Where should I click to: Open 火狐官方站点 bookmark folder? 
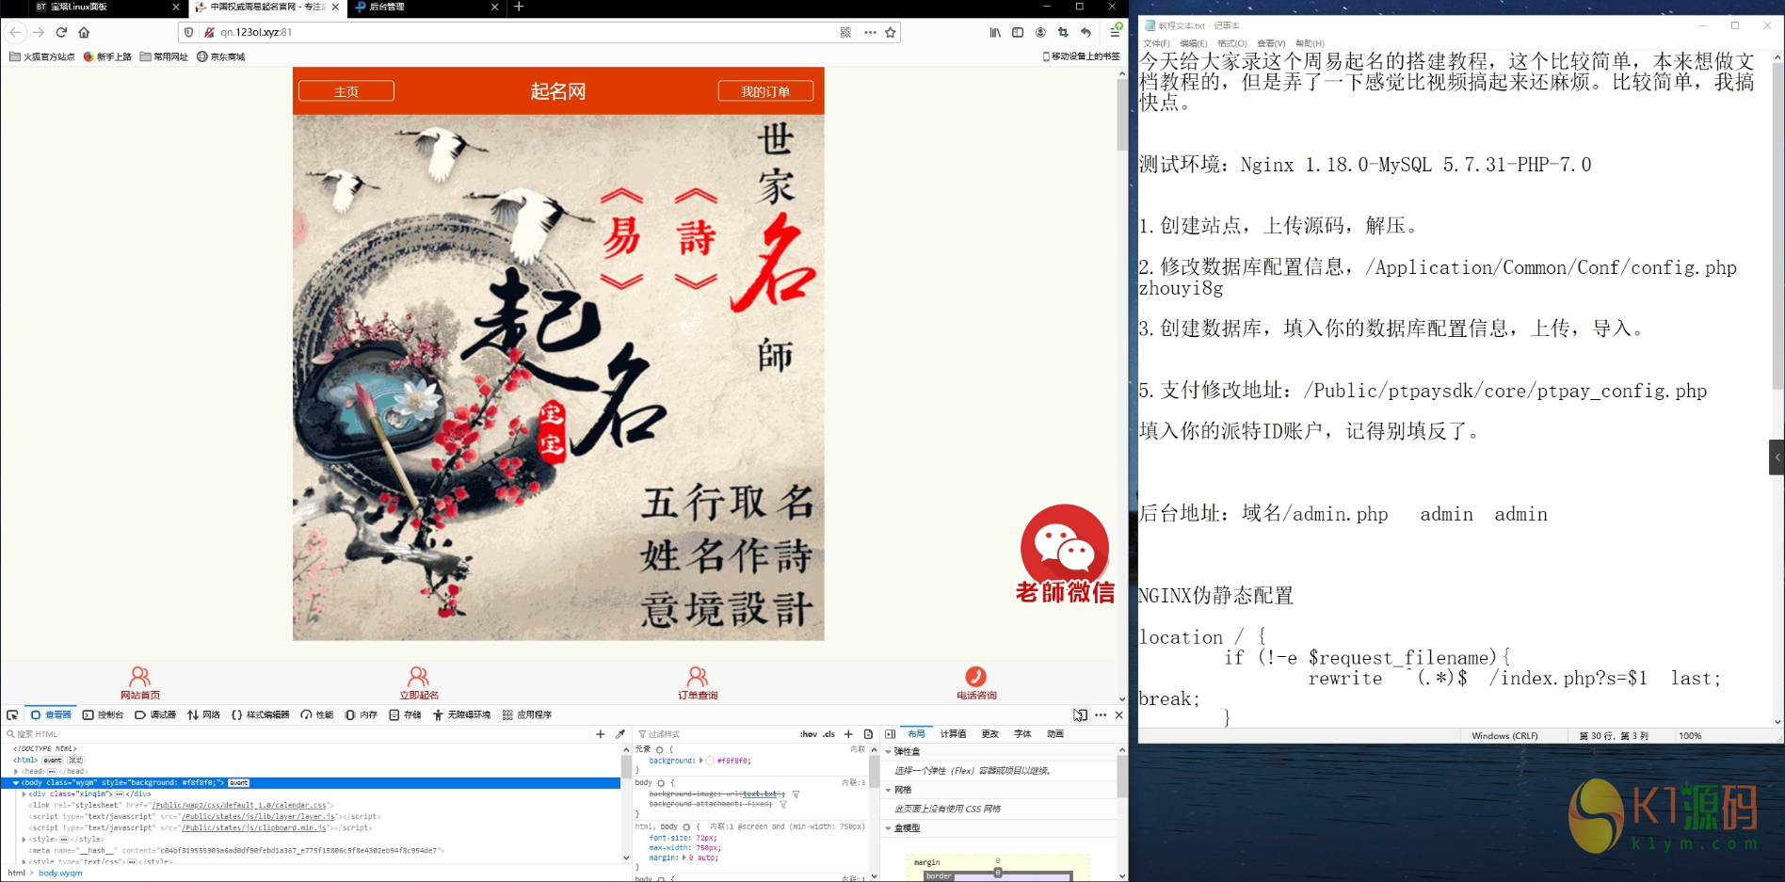click(x=42, y=56)
